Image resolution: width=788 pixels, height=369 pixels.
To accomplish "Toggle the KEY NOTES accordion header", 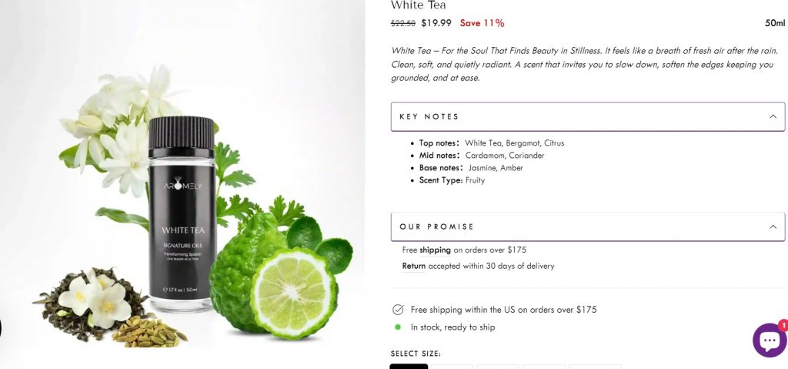I will pyautogui.click(x=588, y=117).
